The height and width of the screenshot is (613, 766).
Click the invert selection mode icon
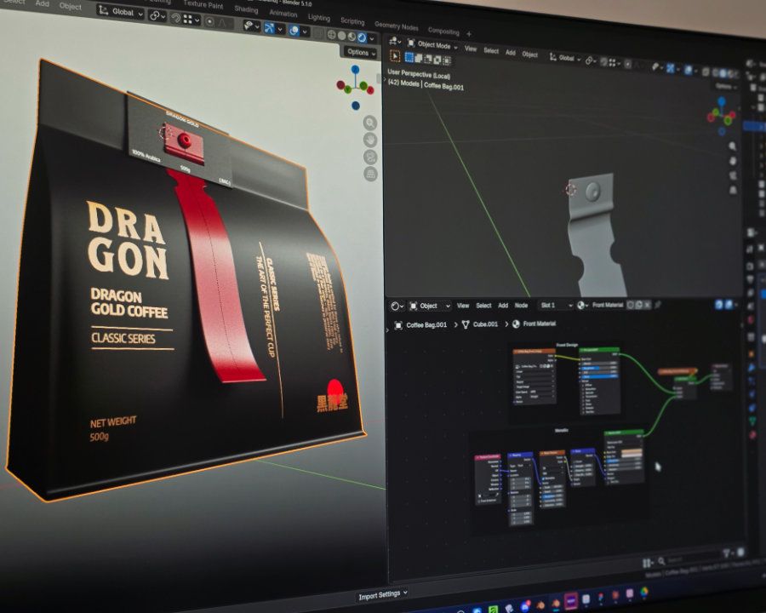(x=437, y=60)
